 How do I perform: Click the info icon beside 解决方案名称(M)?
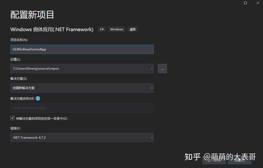click(x=38, y=98)
